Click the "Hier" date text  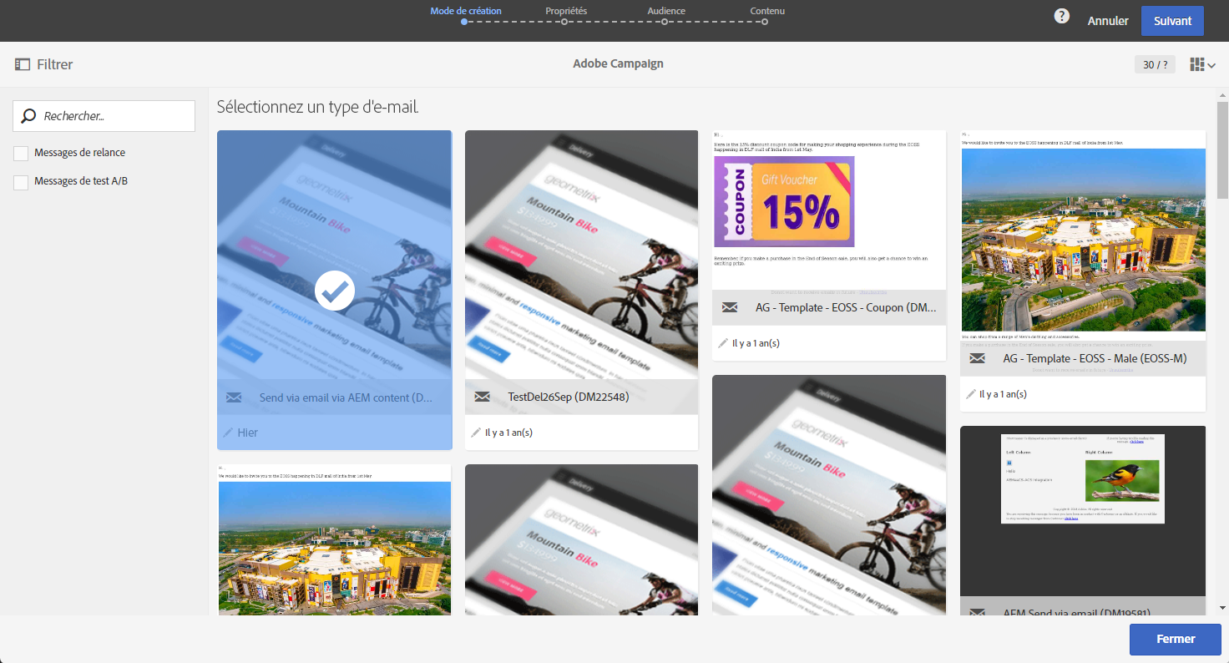248,433
